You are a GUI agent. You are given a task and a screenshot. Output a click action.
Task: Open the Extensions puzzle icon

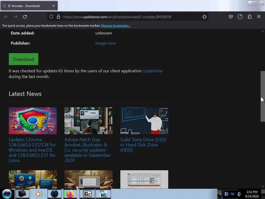click(x=249, y=17)
